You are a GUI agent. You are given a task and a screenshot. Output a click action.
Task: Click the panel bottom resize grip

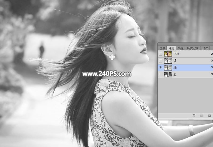[x=191, y=119]
